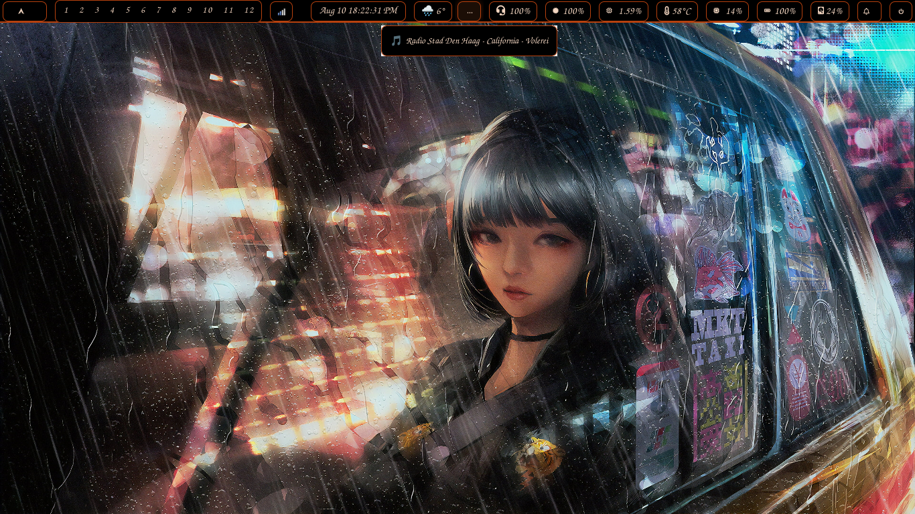Go to workspace 11
This screenshot has width=915, height=514.
(228, 11)
